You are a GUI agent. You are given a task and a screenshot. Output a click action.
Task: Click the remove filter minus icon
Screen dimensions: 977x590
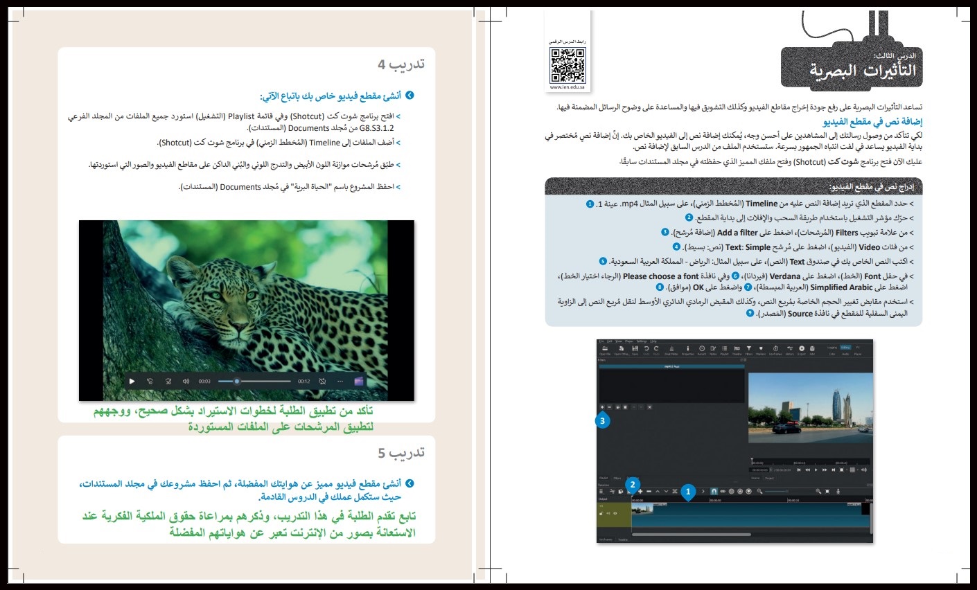[609, 407]
